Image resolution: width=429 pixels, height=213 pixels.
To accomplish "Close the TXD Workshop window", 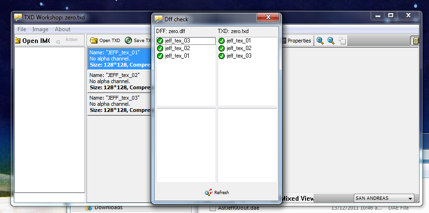I will coord(409,16).
